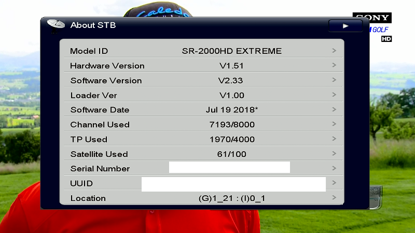Image resolution: width=415 pixels, height=233 pixels.
Task: Click the UUID row chevron
Action: click(334, 183)
